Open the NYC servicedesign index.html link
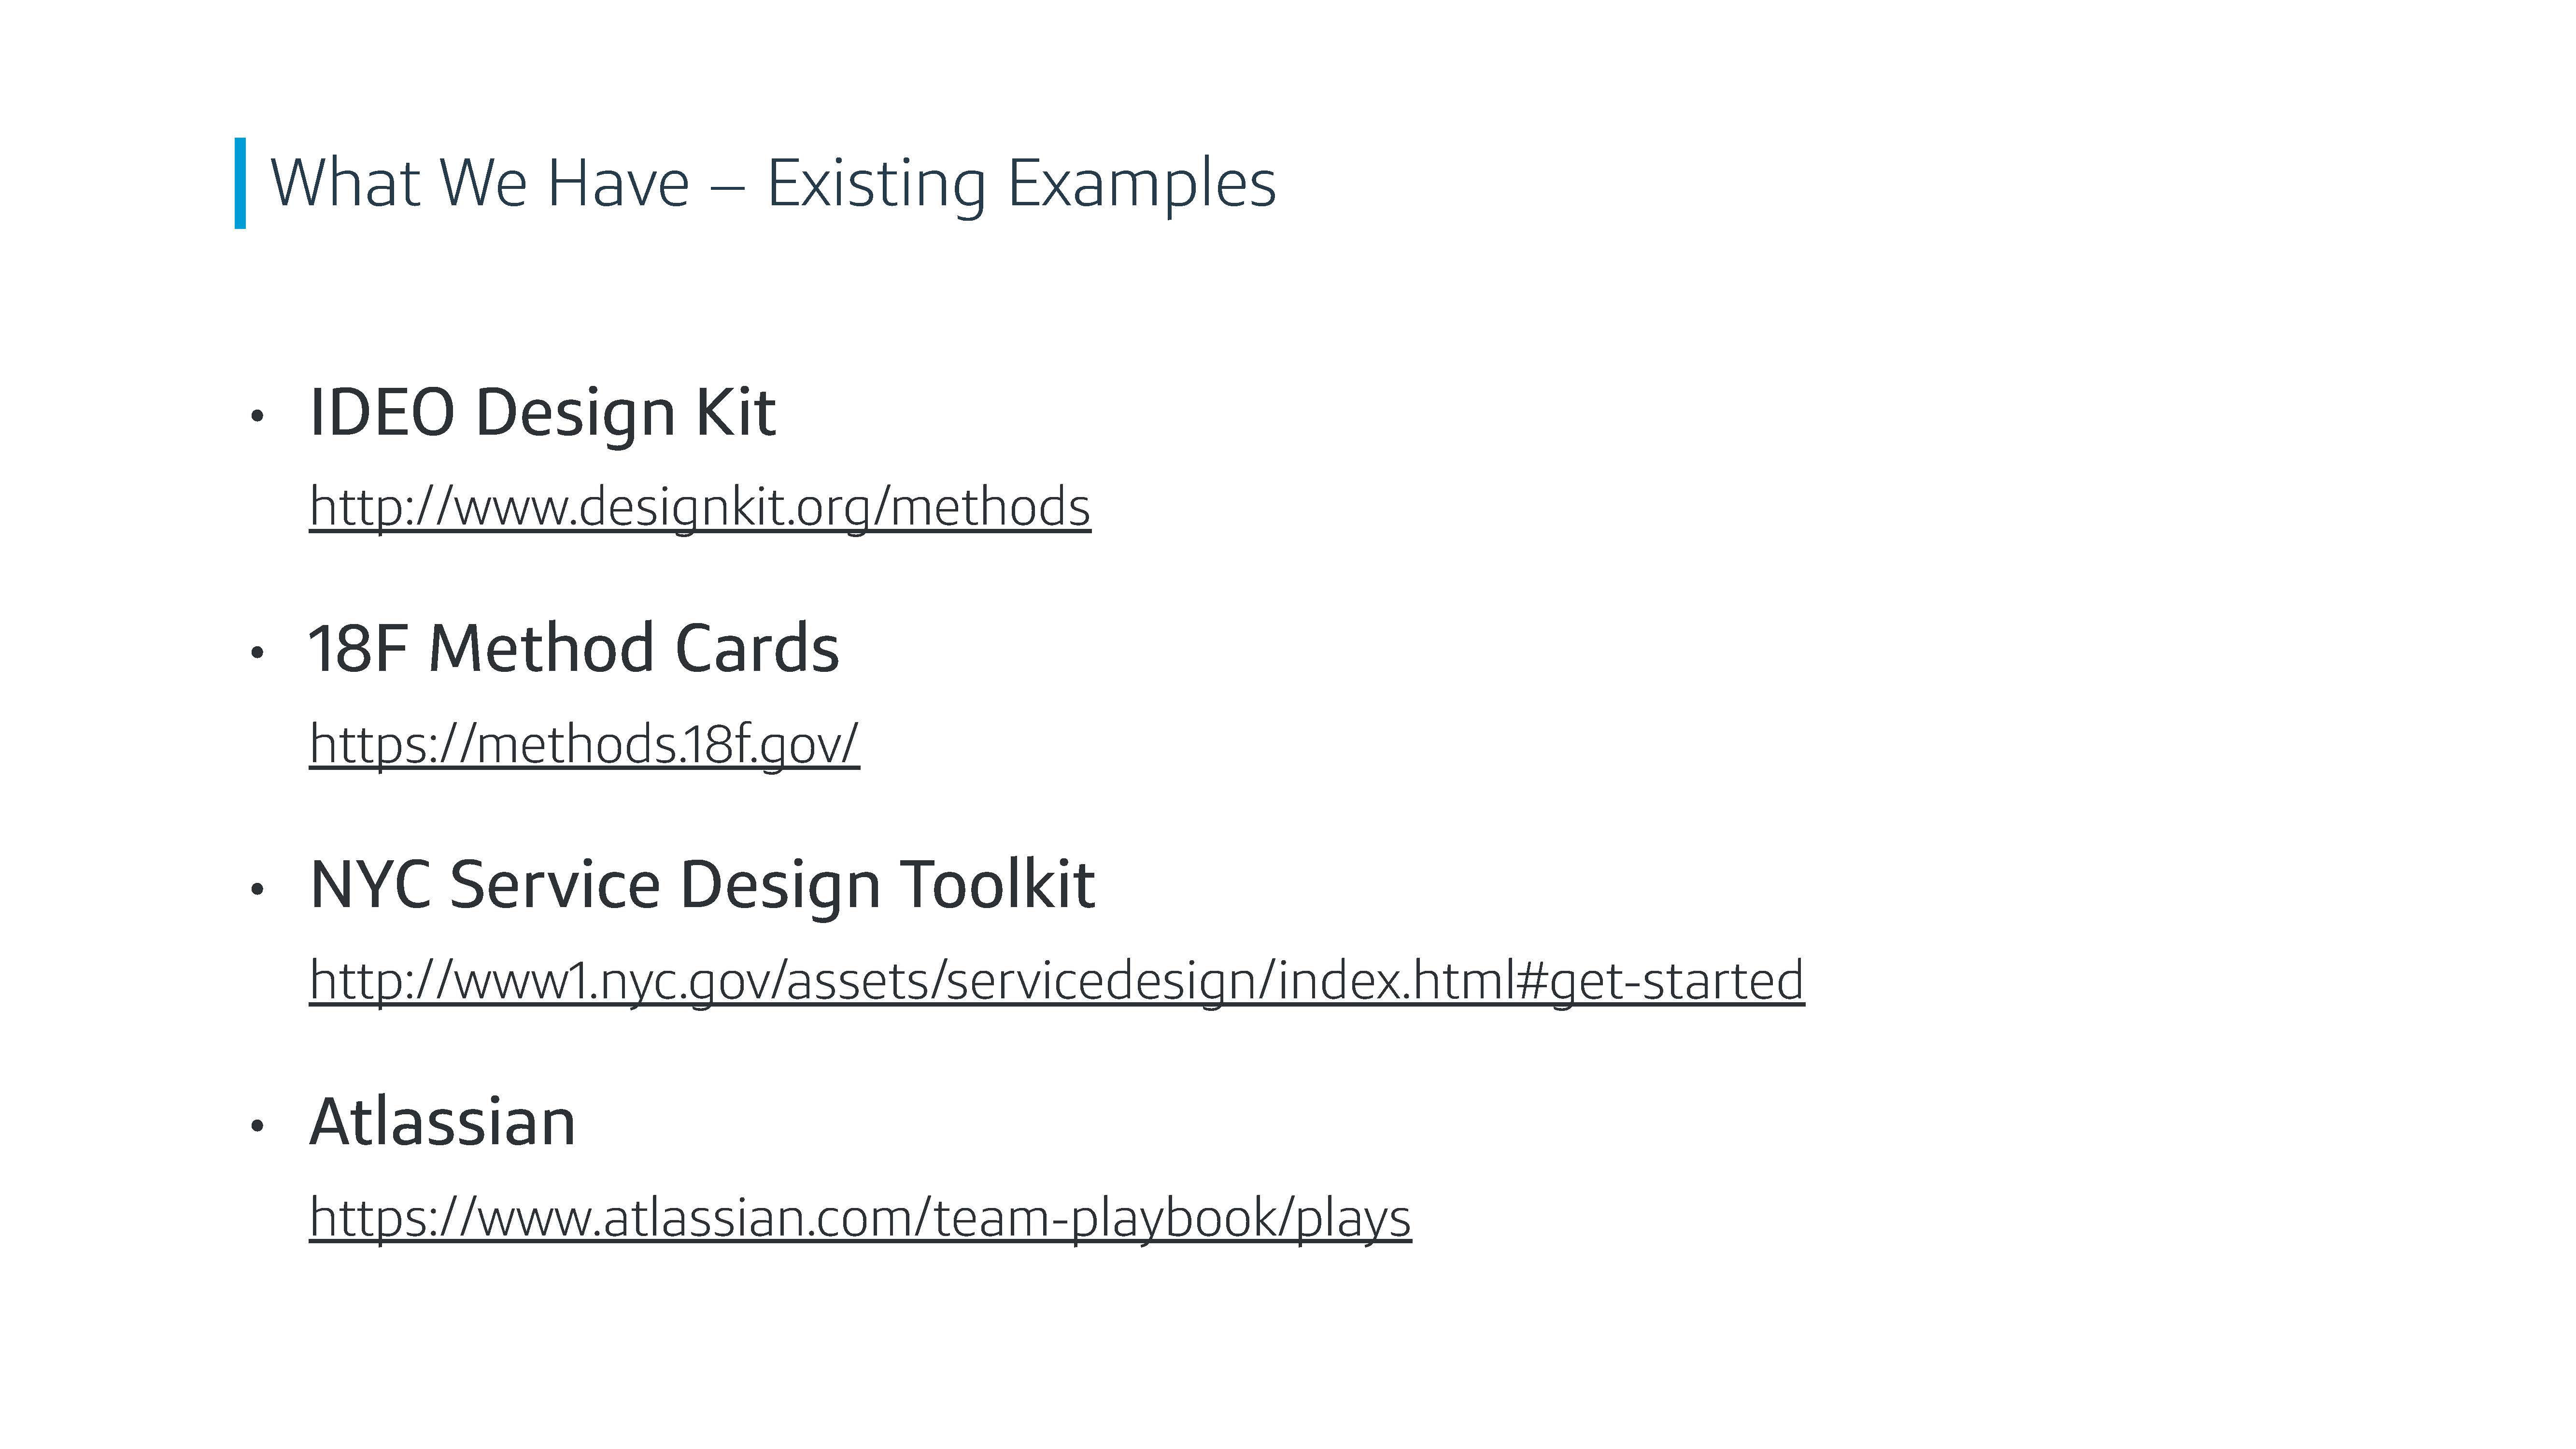This screenshot has height=1449, width=2576. click(1057, 981)
